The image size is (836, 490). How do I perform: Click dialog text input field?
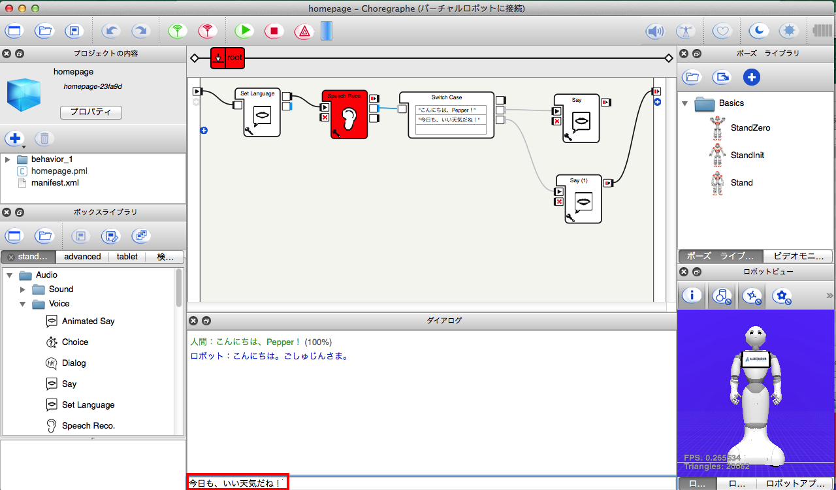click(431, 483)
